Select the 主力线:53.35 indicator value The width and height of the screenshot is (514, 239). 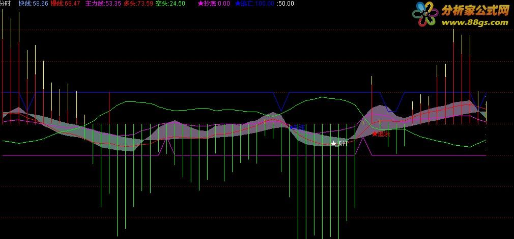(103, 4)
